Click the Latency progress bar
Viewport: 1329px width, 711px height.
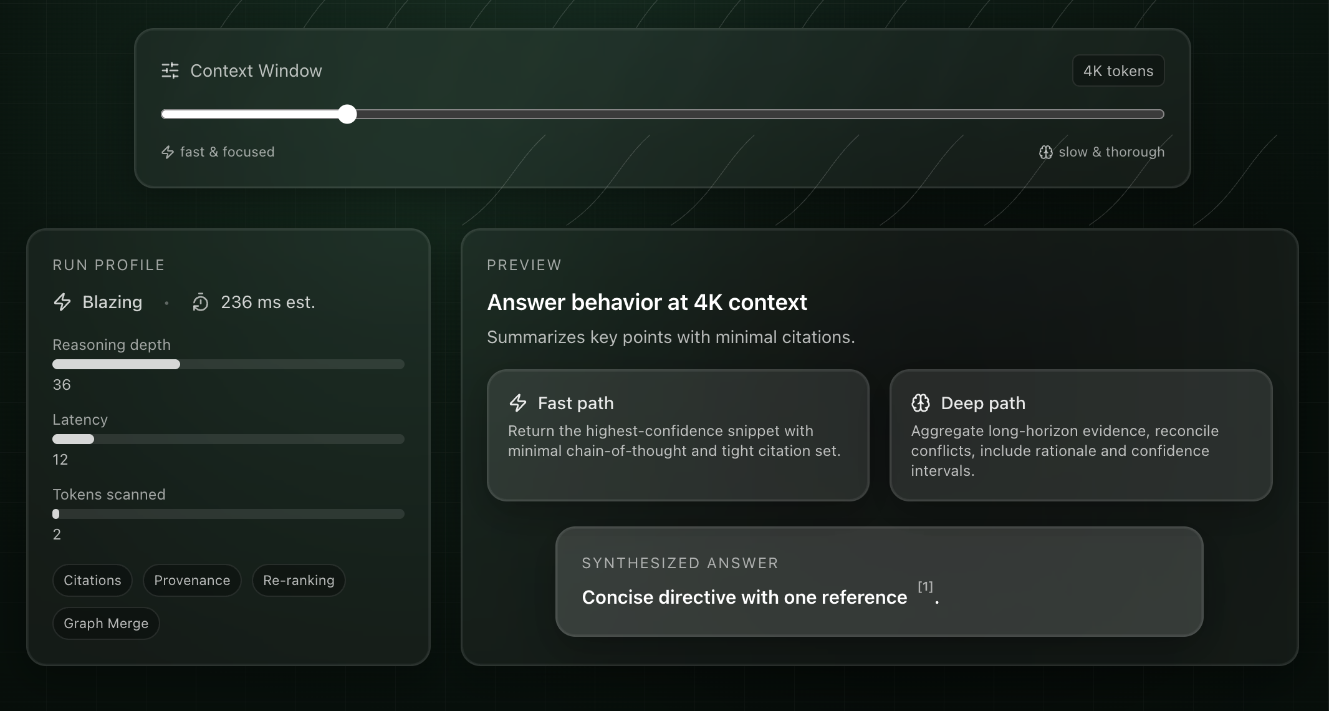tap(228, 439)
